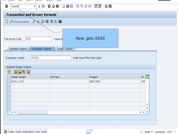The height and width of the screenshot is (134, 179).
Task: Exit using the yellow Exit icon
Action: click(53, 6)
